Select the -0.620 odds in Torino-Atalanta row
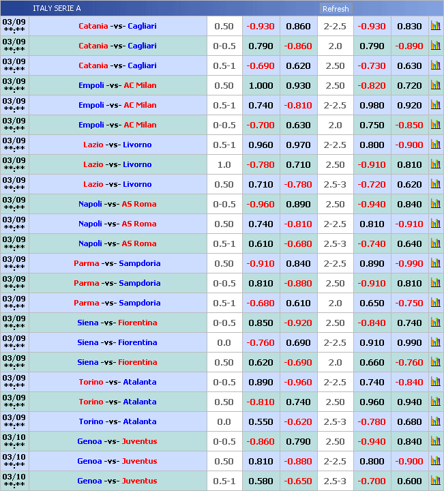 pyautogui.click(x=298, y=421)
